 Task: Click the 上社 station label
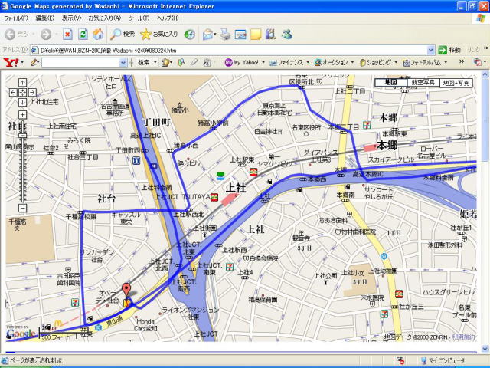(x=236, y=188)
